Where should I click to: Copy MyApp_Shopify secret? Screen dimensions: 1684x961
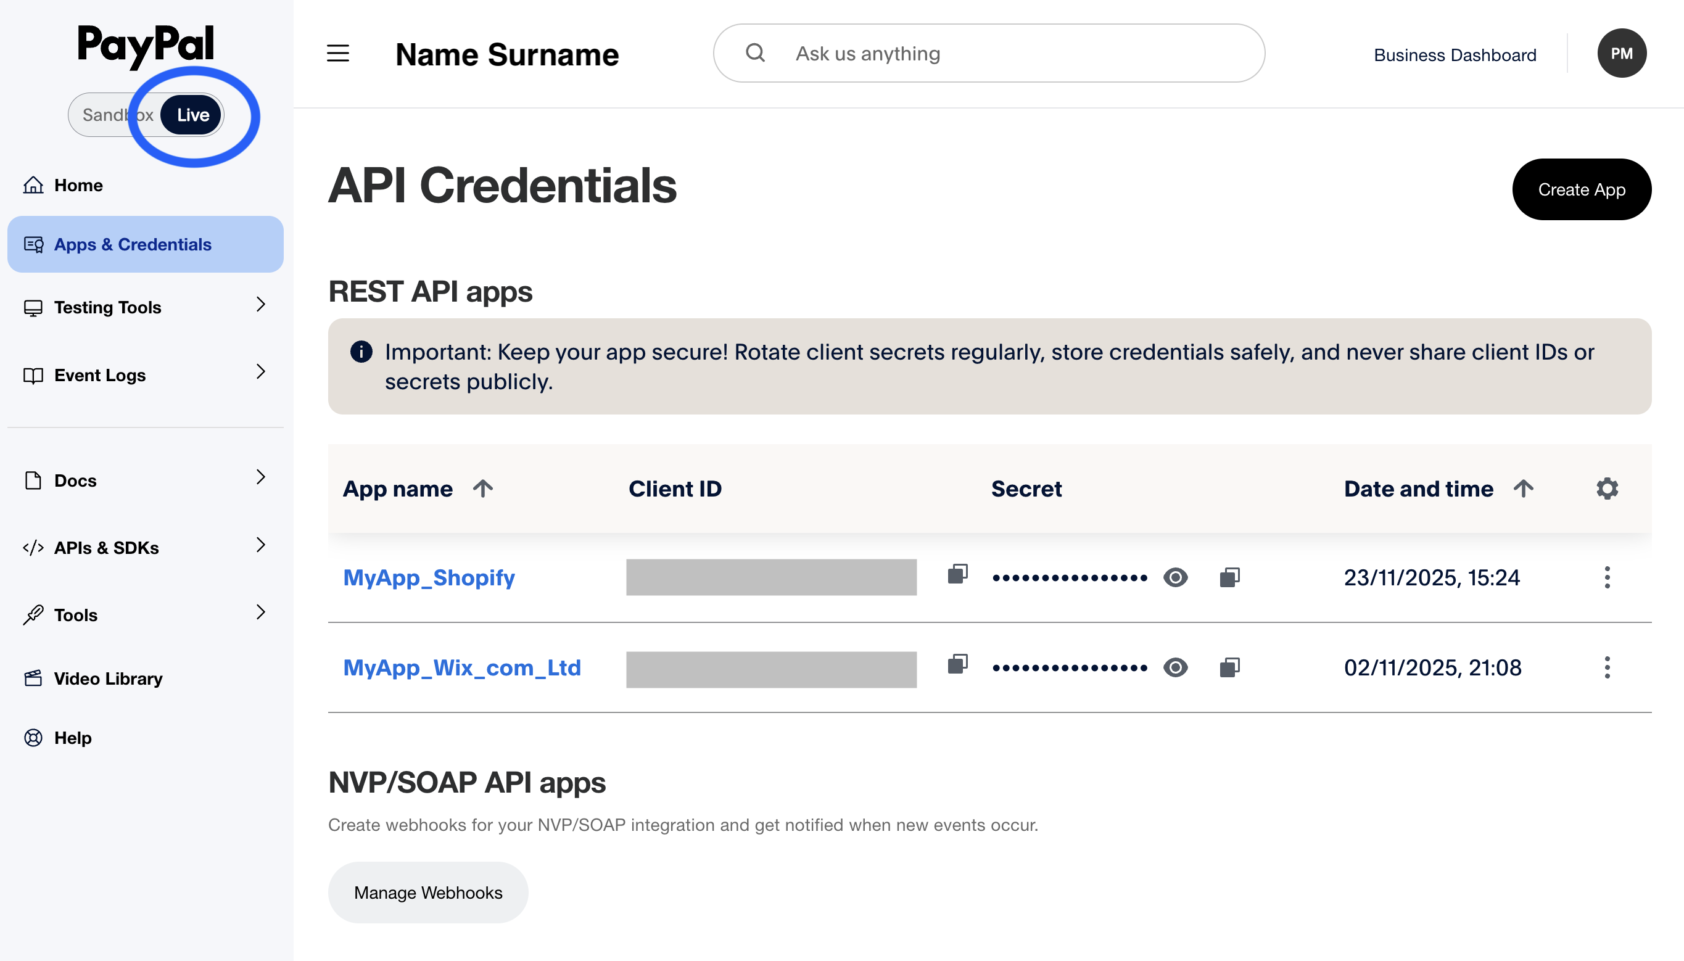pos(1229,577)
